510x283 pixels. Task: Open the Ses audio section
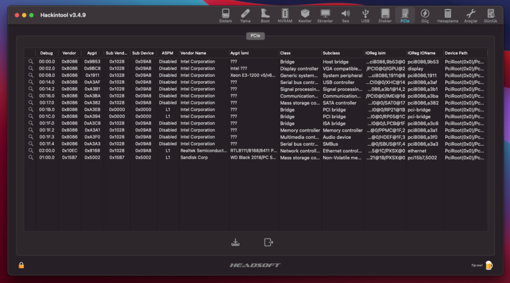pyautogui.click(x=345, y=15)
